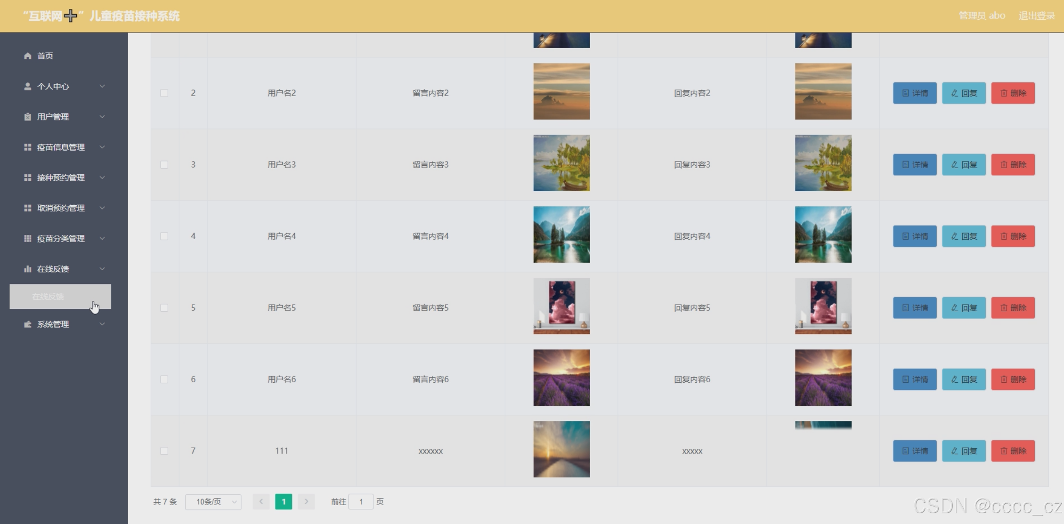
Task: Click the home icon beside 首页
Action: [x=28, y=56]
